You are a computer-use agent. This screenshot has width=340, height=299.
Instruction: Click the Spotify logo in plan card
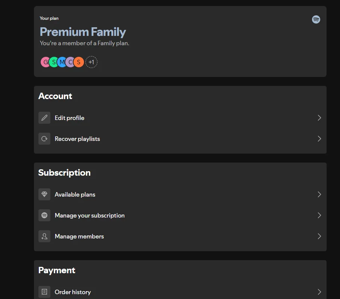tap(316, 19)
